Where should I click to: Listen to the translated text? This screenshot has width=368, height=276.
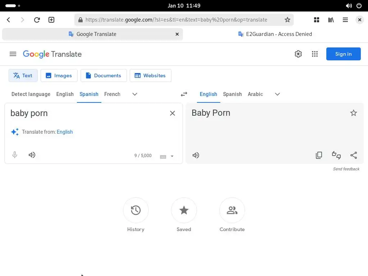(x=196, y=155)
